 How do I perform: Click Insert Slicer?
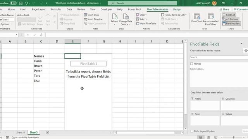pos(92,15)
